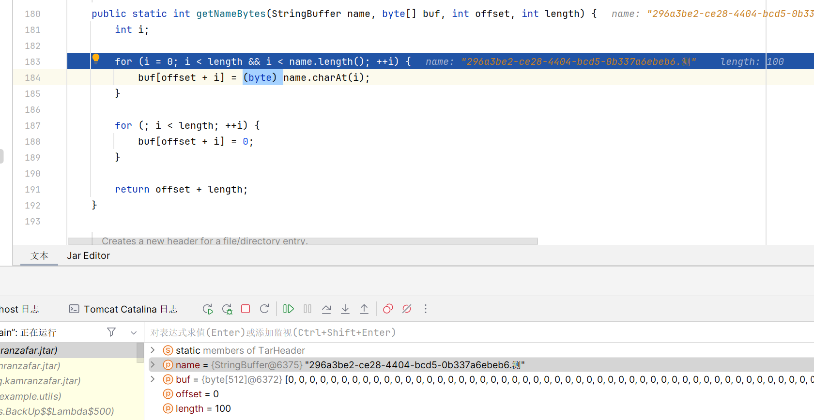
Task: Step over the current line
Action: pyautogui.click(x=326, y=309)
